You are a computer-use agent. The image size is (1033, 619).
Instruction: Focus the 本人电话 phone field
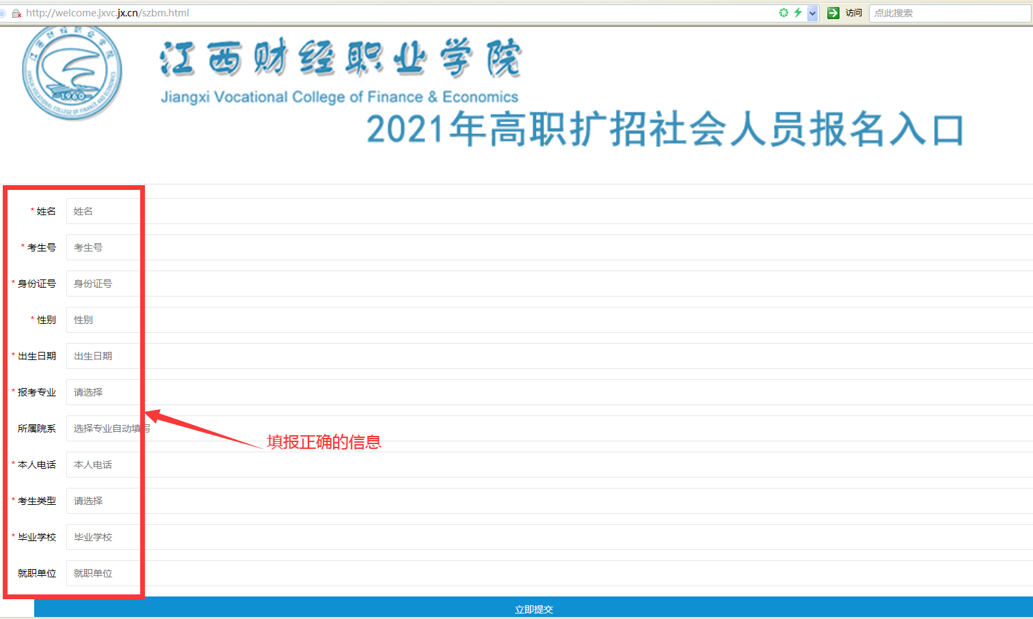tap(547, 465)
